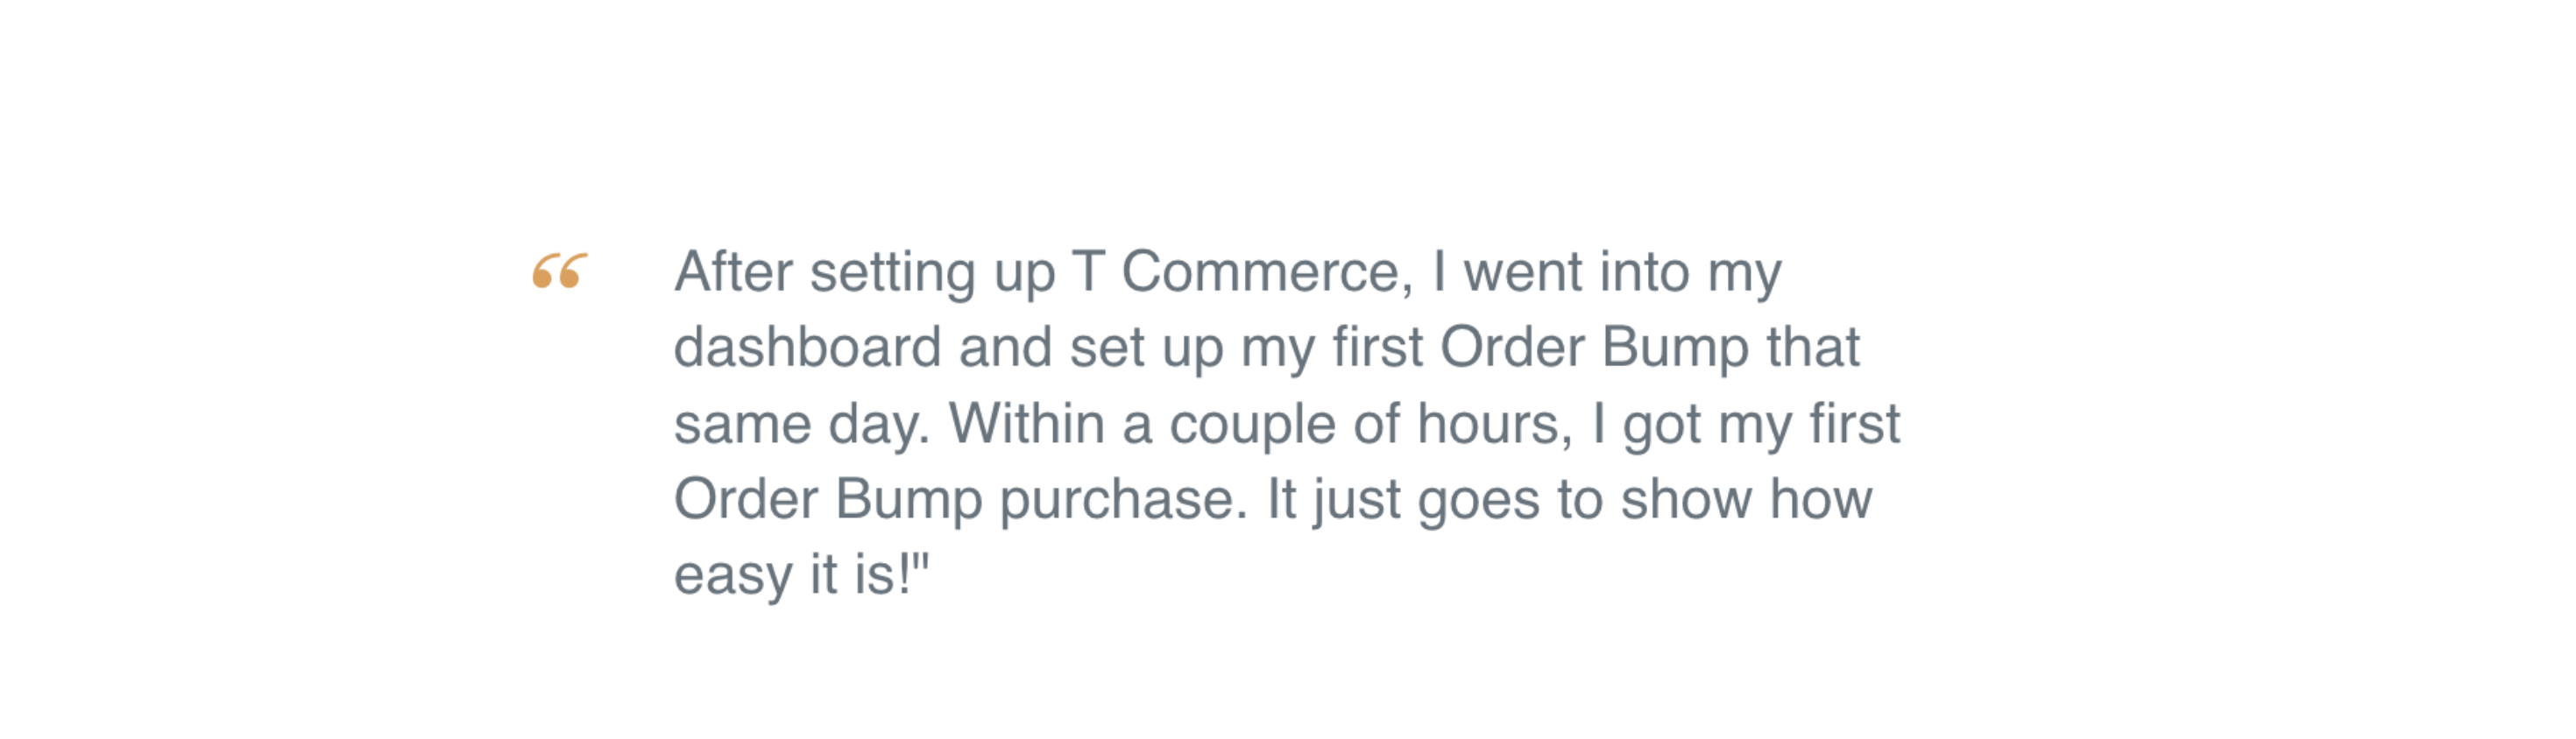
Task: Click the ending text 'easy it is!"'
Action: pos(801,575)
